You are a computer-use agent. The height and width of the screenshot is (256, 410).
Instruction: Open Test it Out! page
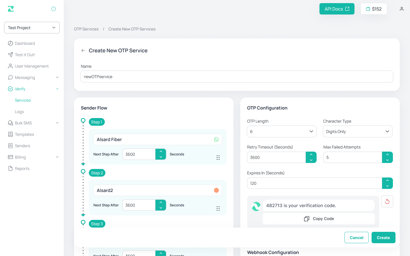click(x=25, y=55)
